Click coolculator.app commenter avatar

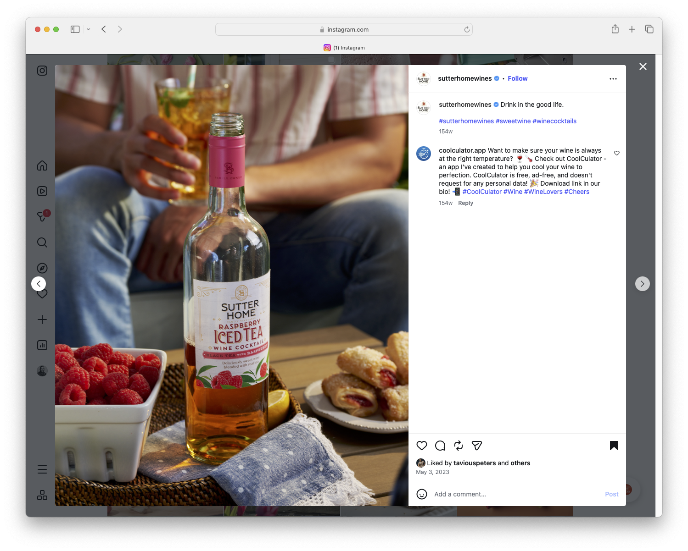click(x=424, y=154)
